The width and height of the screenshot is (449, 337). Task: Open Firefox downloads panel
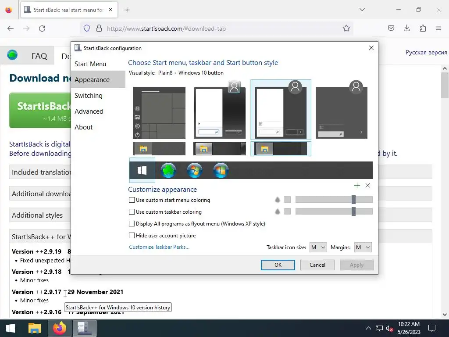[406, 28]
